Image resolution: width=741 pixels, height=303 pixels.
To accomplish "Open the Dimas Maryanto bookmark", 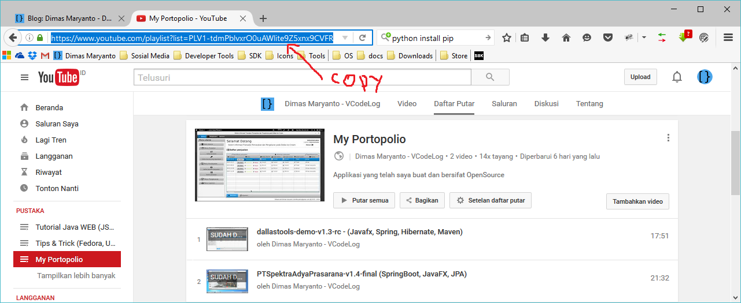I will [x=85, y=55].
